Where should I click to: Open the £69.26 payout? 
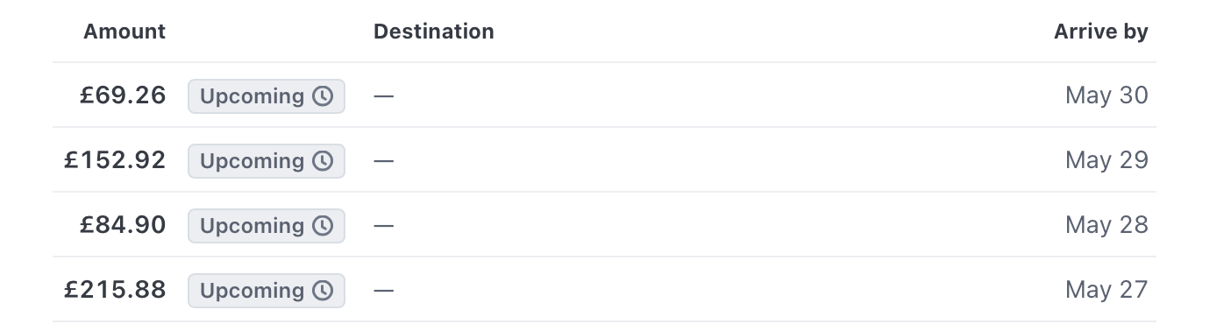click(123, 95)
